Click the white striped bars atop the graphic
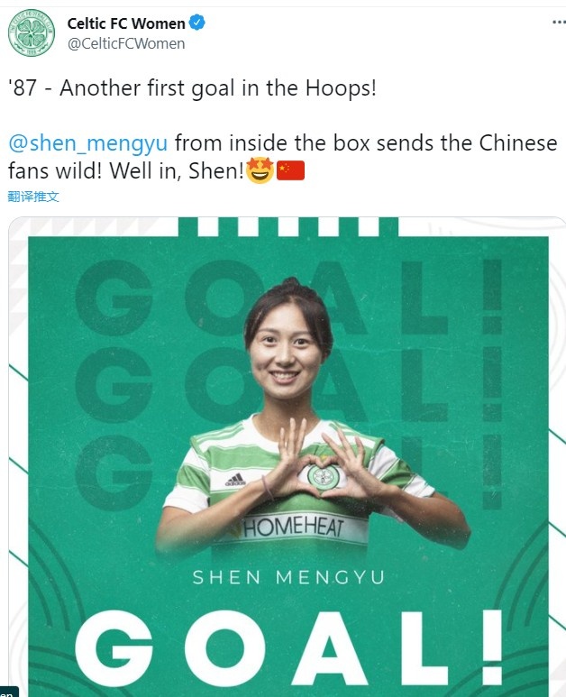Image resolution: width=566 pixels, height=697 pixels. [288, 226]
